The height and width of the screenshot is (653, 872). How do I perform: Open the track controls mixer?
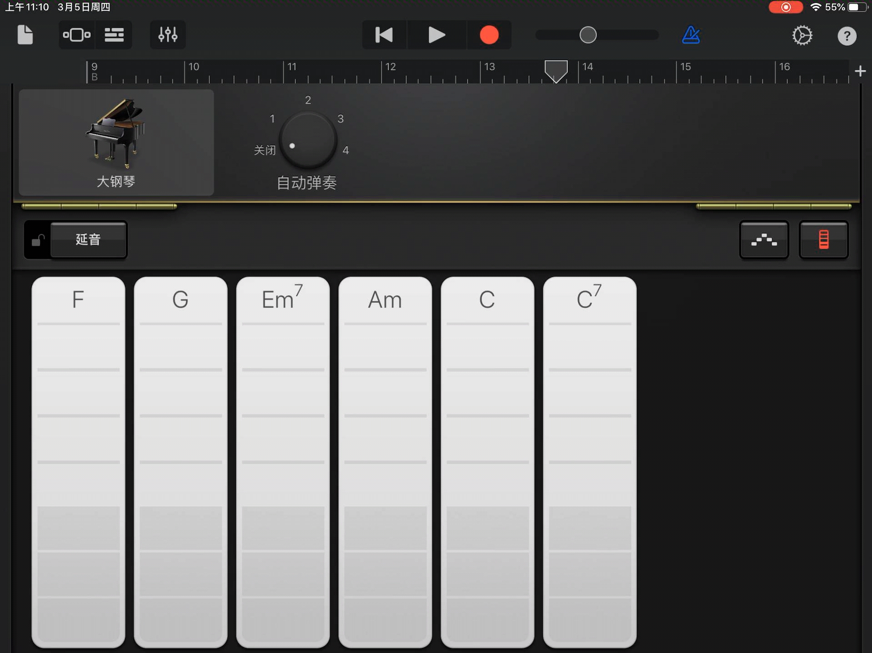[x=168, y=35]
